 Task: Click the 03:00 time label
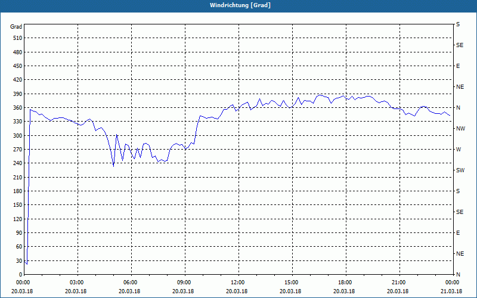point(78,283)
